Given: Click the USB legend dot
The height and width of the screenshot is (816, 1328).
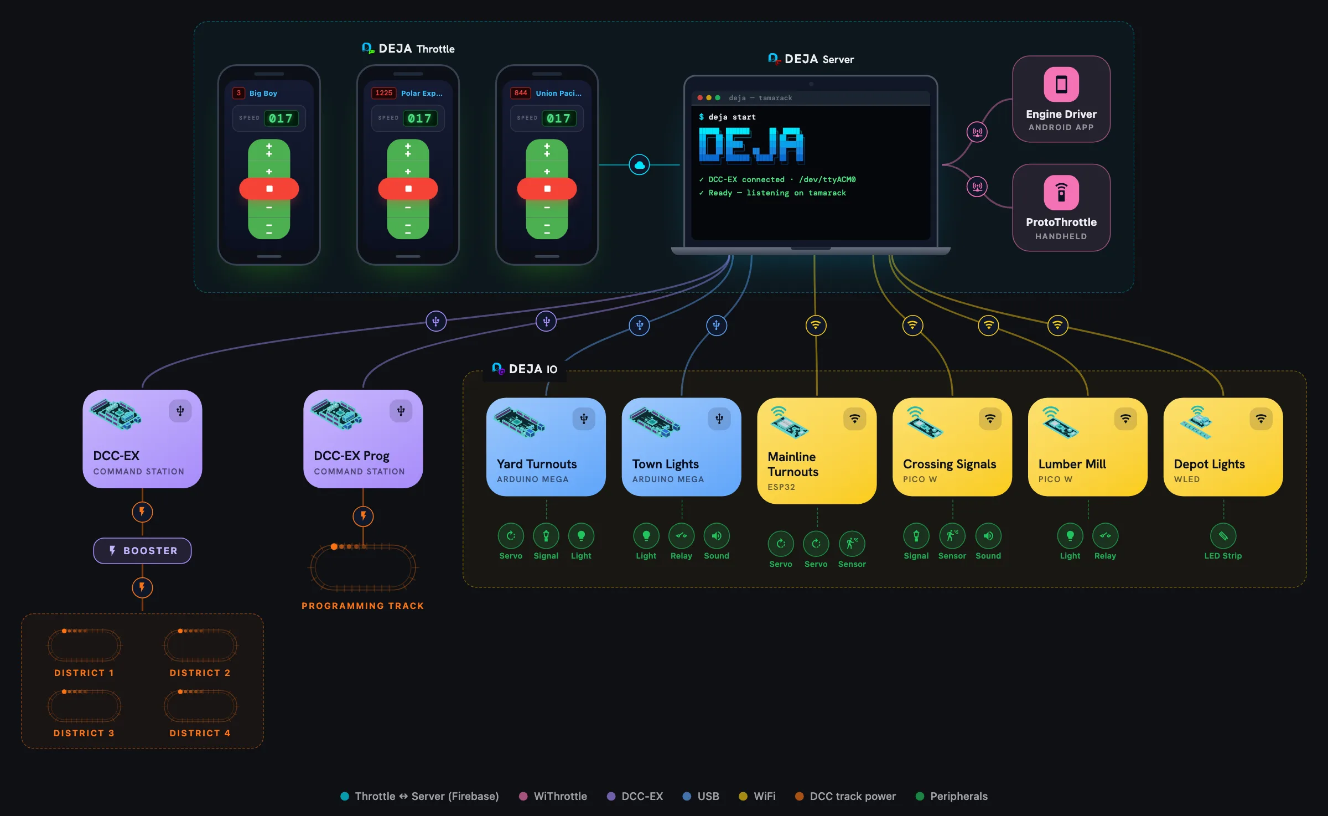Looking at the screenshot, I should coord(687,796).
